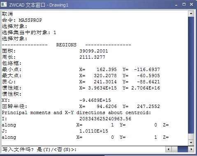Click the perimeter value 2111.3277

coord(92,57)
